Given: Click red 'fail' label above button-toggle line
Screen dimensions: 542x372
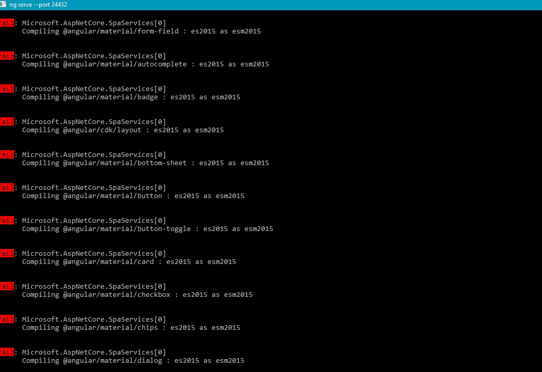Looking at the screenshot, I should tap(7, 220).
